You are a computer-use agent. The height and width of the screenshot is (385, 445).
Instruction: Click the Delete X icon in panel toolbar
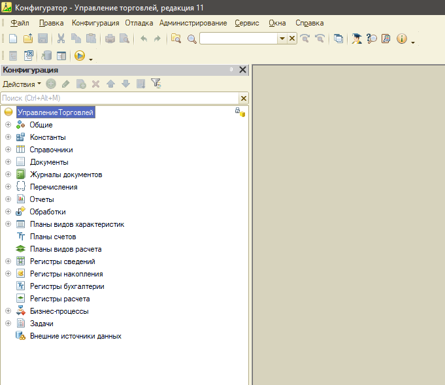tap(95, 84)
